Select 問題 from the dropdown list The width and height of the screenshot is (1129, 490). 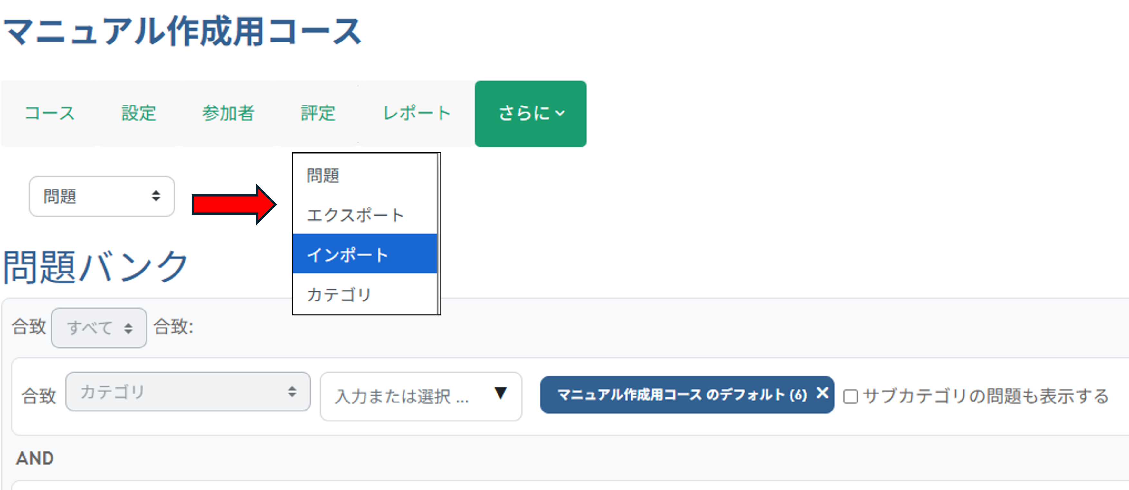pyautogui.click(x=323, y=176)
